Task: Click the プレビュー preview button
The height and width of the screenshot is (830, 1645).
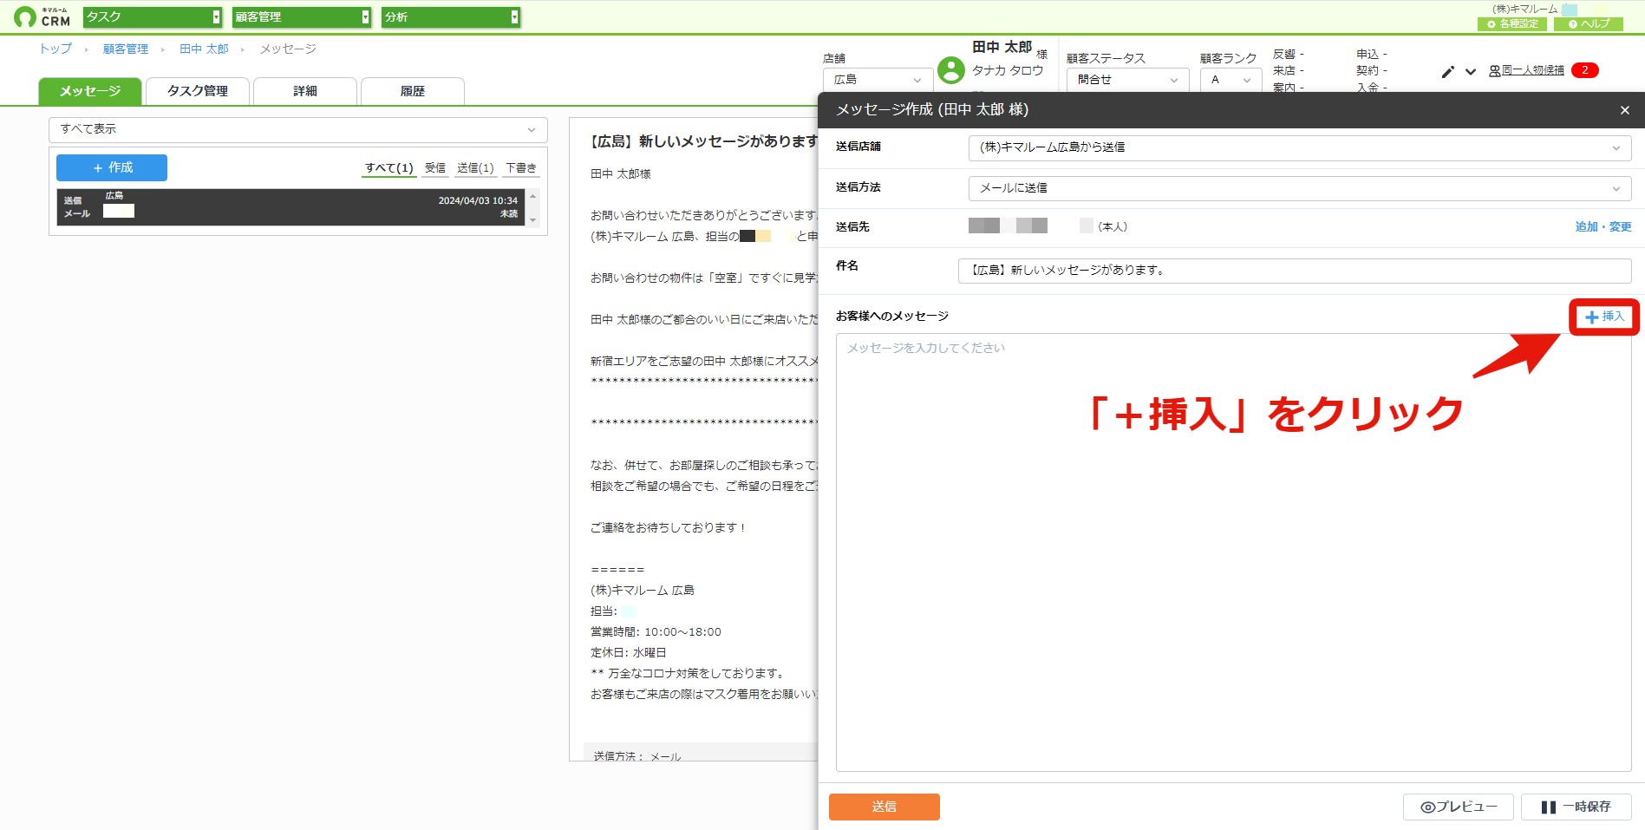Action: pyautogui.click(x=1459, y=807)
